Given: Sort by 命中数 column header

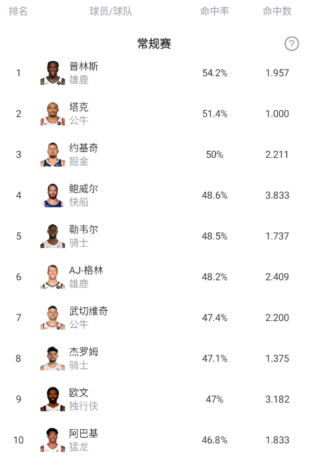Looking at the screenshot, I should [x=277, y=11].
